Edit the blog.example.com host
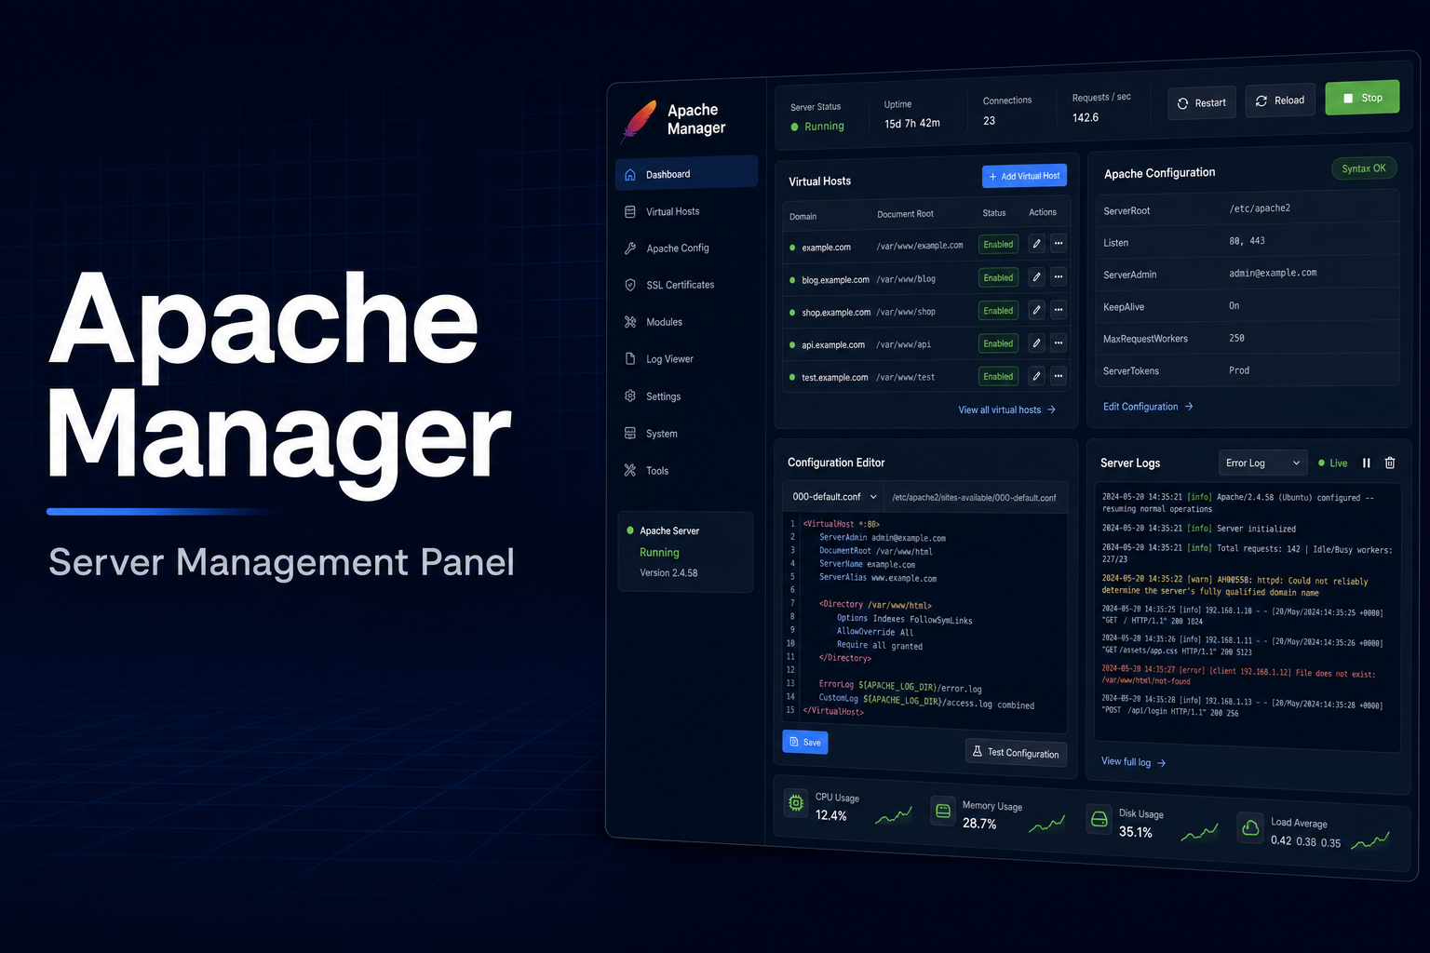The width and height of the screenshot is (1430, 953). click(1036, 277)
